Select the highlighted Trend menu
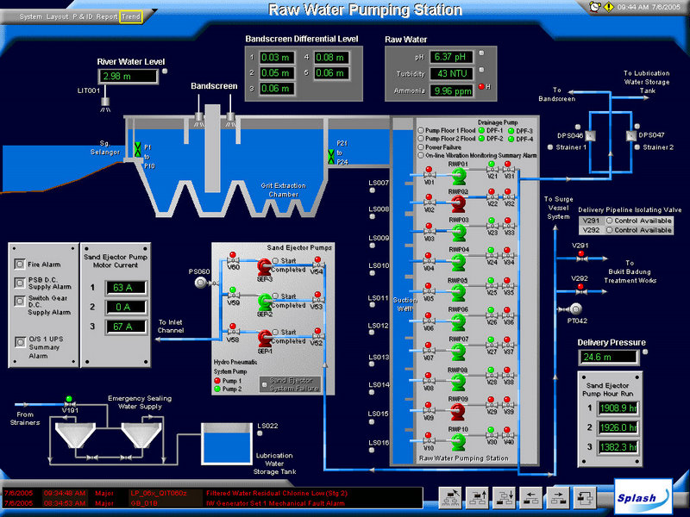This screenshot has height=517, width=690. (x=131, y=16)
